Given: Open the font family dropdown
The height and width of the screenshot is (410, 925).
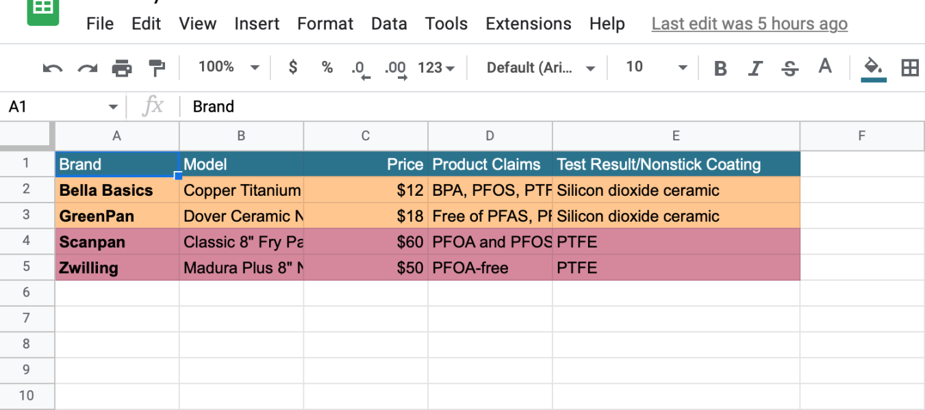Looking at the screenshot, I should tap(537, 67).
